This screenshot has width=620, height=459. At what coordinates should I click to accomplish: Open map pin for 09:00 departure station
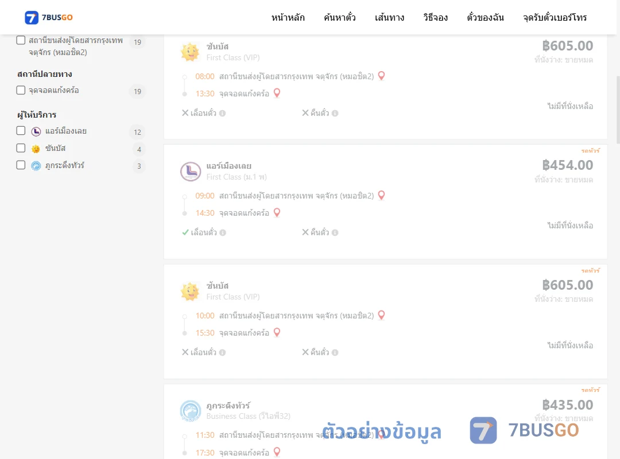[x=381, y=195]
